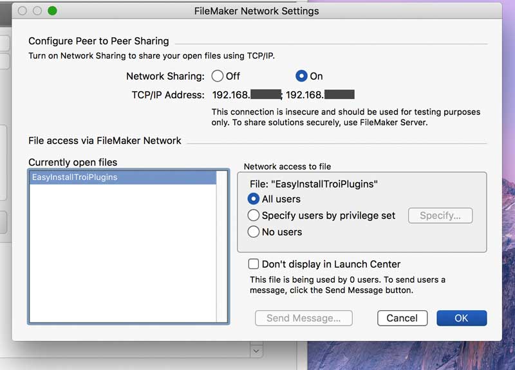Select EasyInstallTroiPlugins in open files list

coord(122,177)
